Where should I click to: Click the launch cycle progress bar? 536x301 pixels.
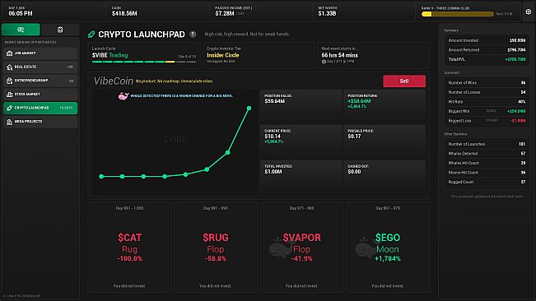pos(144,62)
